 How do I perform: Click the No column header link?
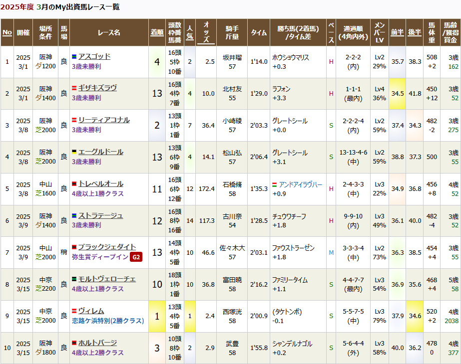click(x=7, y=32)
